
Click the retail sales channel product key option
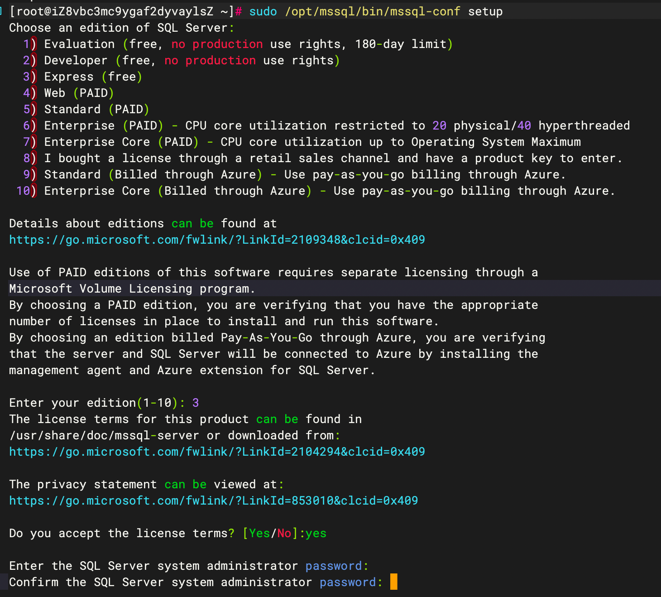333,158
